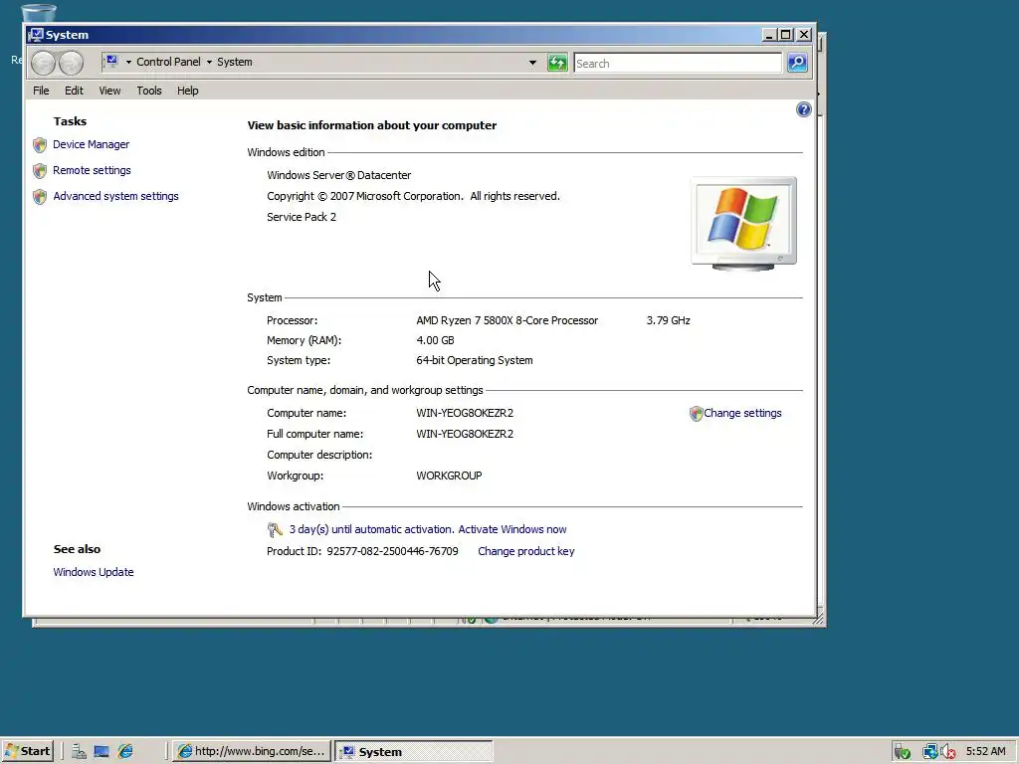Click the green Refresh button
Screen dimensions: 1019x764
tap(557, 63)
